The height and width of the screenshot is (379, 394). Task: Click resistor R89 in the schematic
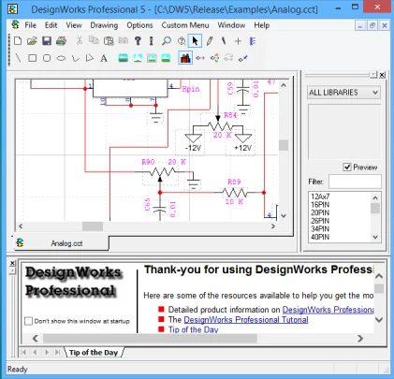coord(235,193)
